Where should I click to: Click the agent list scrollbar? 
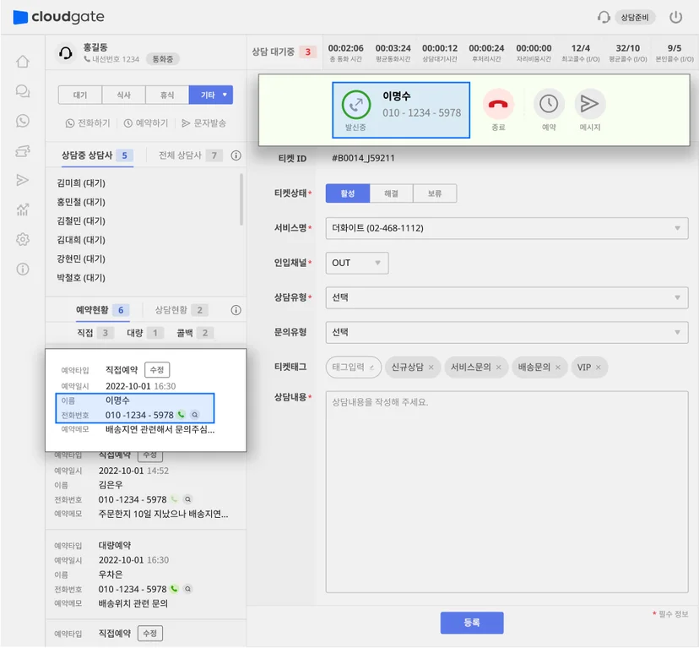point(241,199)
